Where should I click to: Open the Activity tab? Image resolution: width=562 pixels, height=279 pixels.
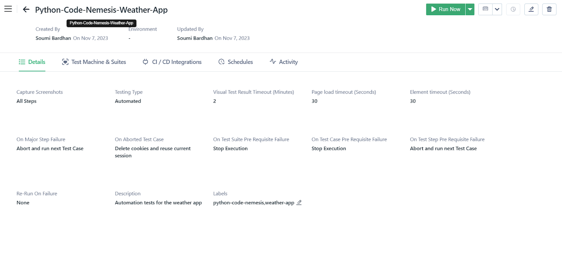click(x=284, y=62)
